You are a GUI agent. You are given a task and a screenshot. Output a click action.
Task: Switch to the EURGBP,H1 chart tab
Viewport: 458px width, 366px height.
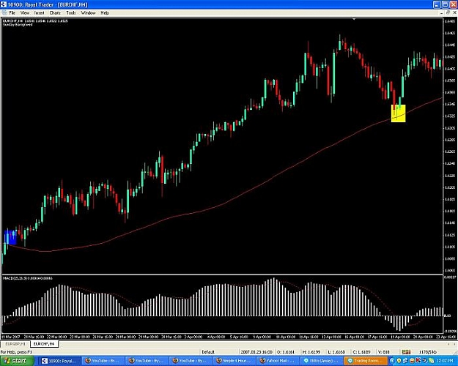coord(15,344)
